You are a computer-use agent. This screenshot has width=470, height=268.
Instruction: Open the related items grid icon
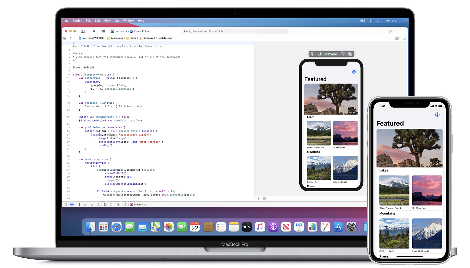[65, 38]
